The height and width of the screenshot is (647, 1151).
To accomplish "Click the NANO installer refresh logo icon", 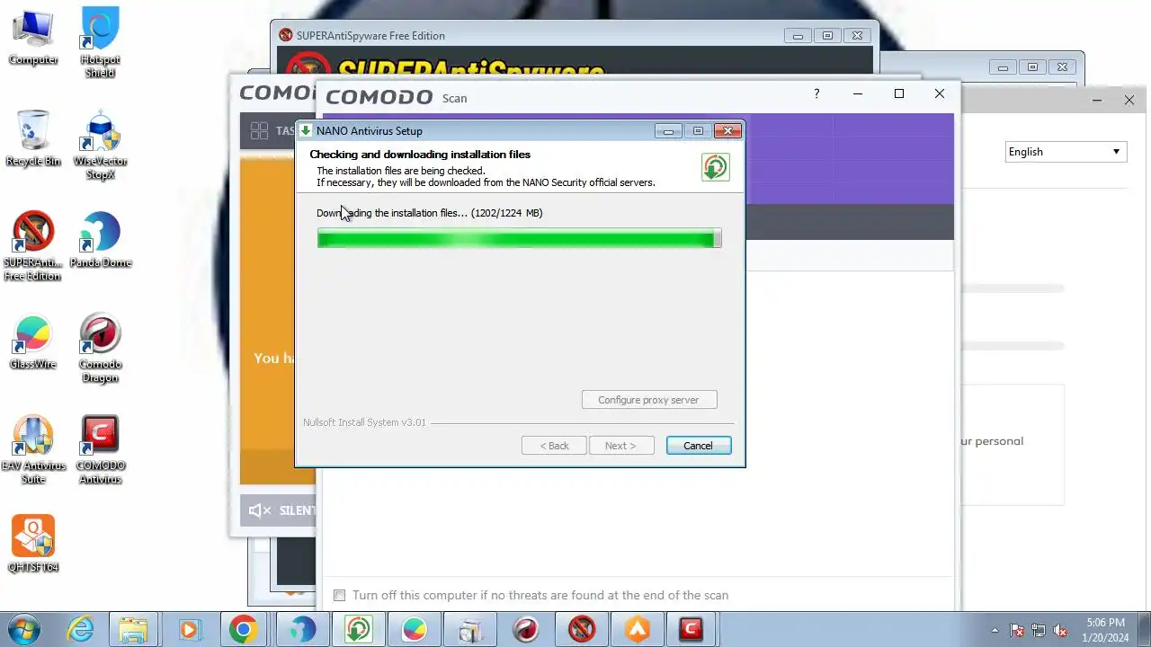I will 716,167.
